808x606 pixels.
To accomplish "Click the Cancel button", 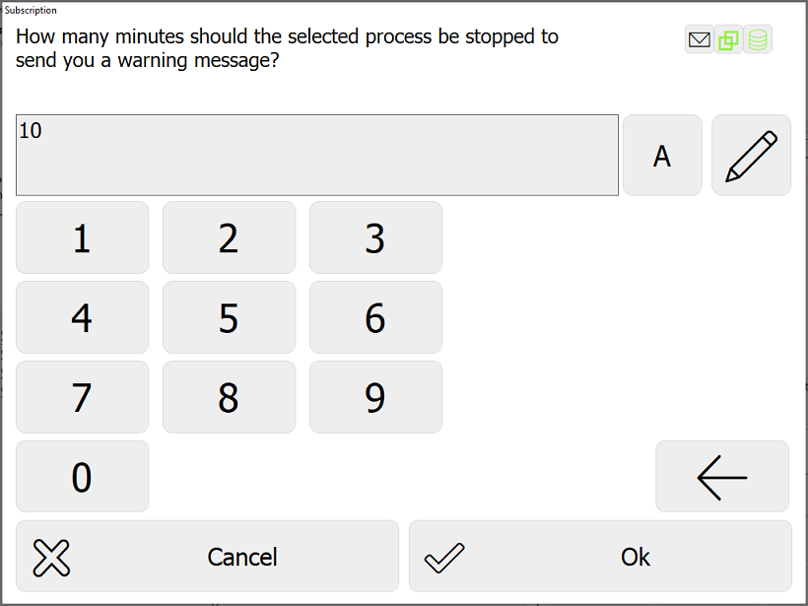I will (207, 556).
